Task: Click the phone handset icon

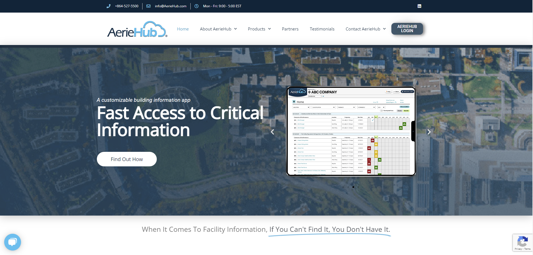Action: tap(109, 6)
